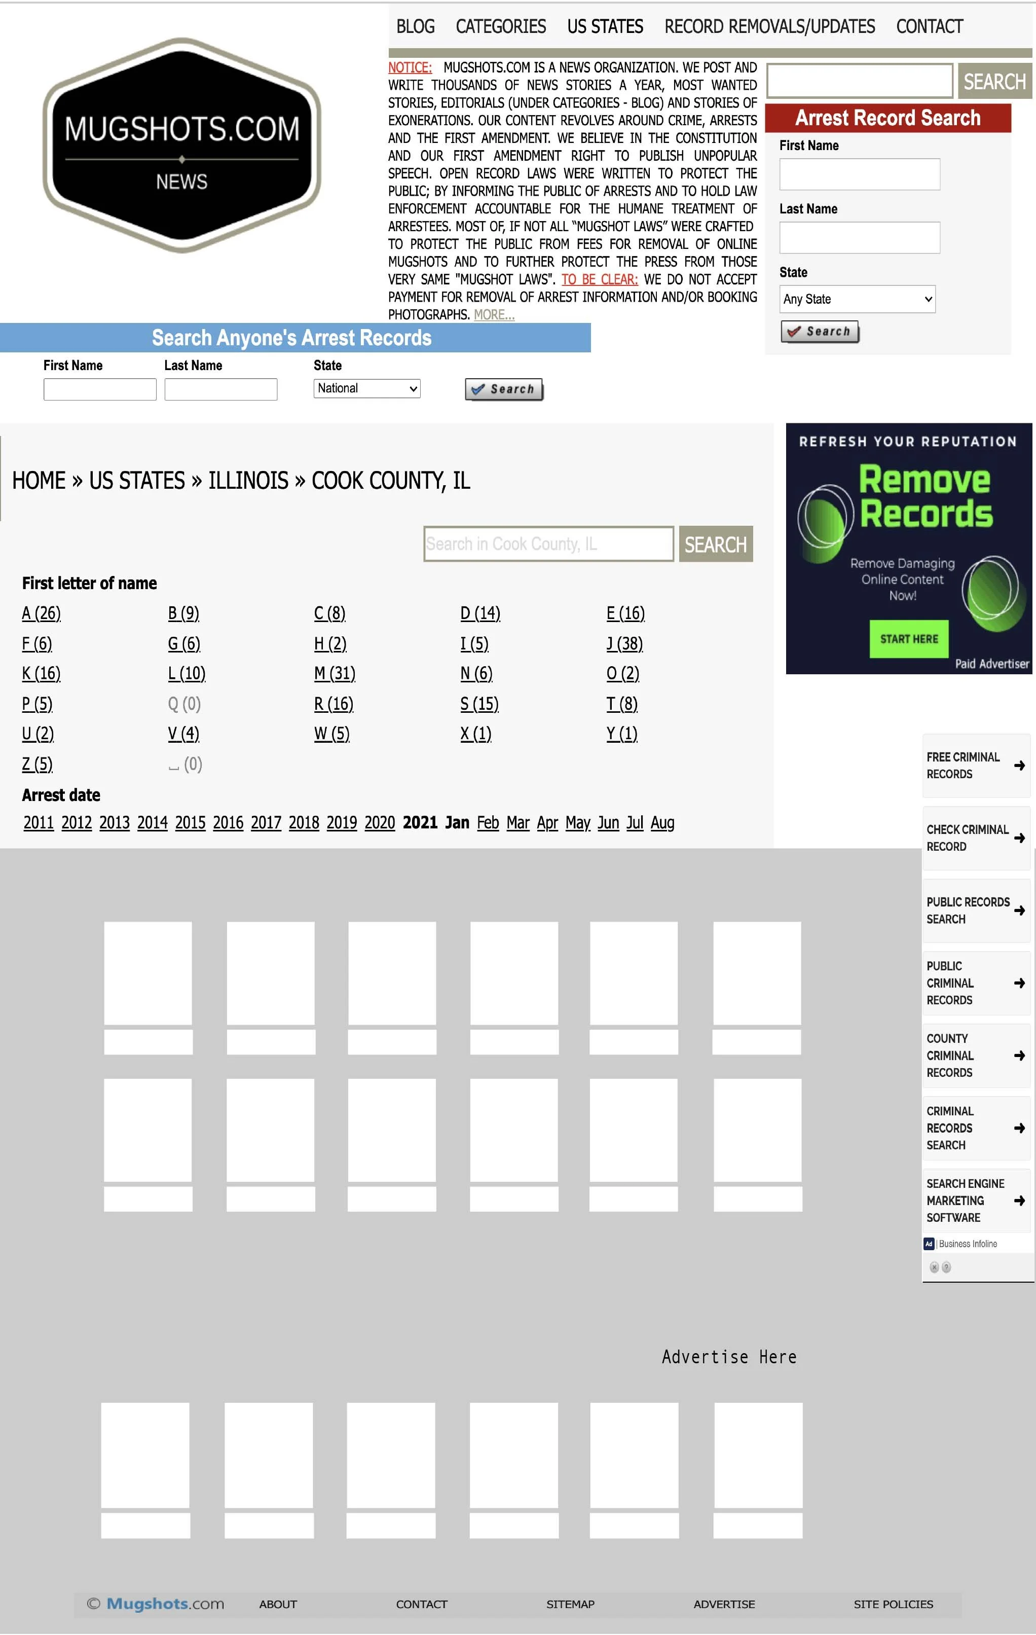Click First Name field in Arrest Record Search
The height and width of the screenshot is (1635, 1036).
pyautogui.click(x=860, y=174)
